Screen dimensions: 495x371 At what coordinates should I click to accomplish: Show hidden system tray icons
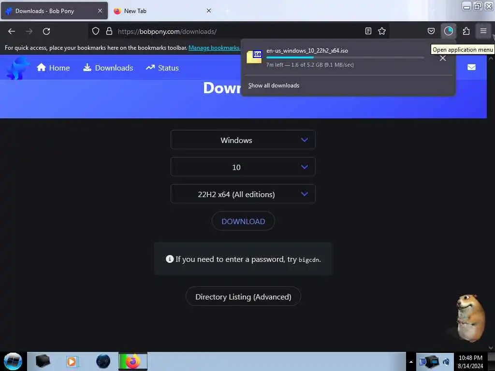(411, 362)
